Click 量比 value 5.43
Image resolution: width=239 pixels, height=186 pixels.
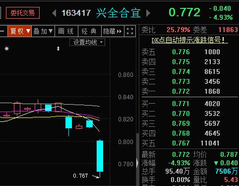[x=231, y=180]
